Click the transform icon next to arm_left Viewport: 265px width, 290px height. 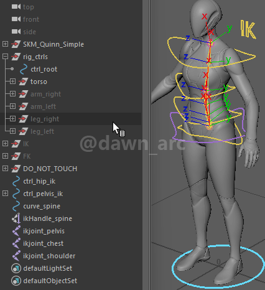tap(23, 106)
